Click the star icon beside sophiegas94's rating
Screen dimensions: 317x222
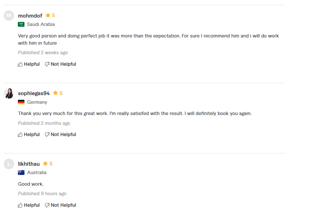tap(54, 93)
